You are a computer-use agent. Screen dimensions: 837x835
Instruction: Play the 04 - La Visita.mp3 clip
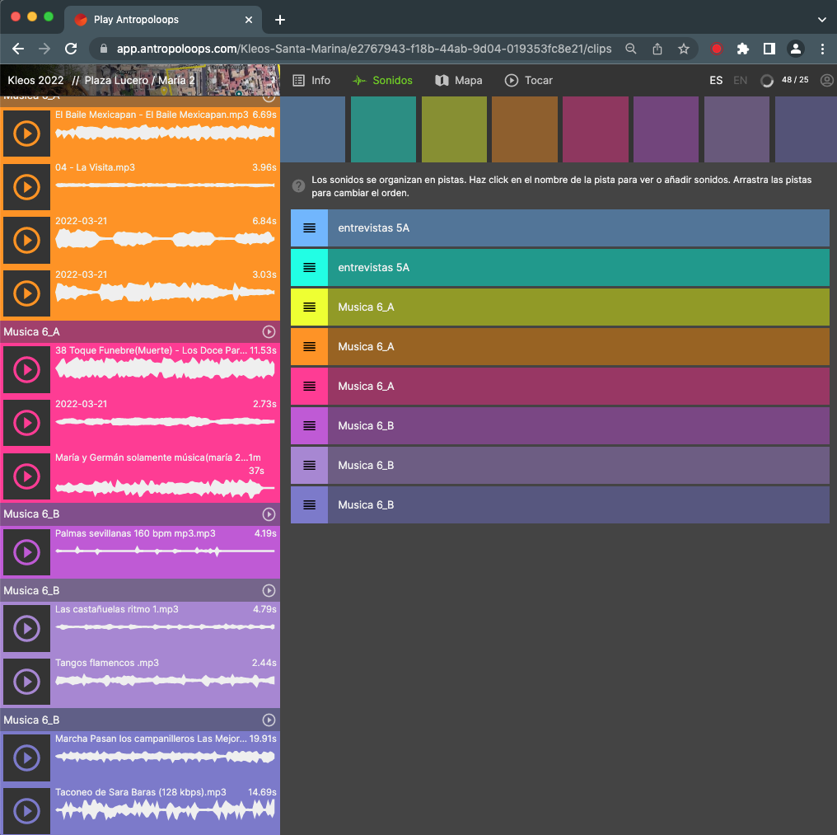click(x=26, y=186)
